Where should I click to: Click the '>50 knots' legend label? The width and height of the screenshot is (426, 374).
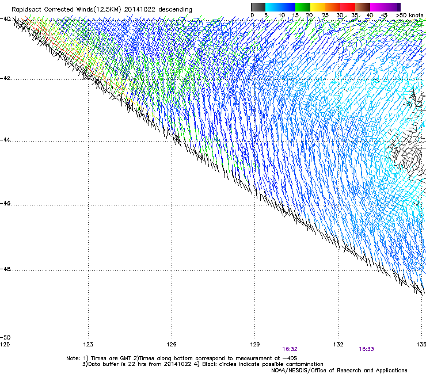[x=409, y=16]
